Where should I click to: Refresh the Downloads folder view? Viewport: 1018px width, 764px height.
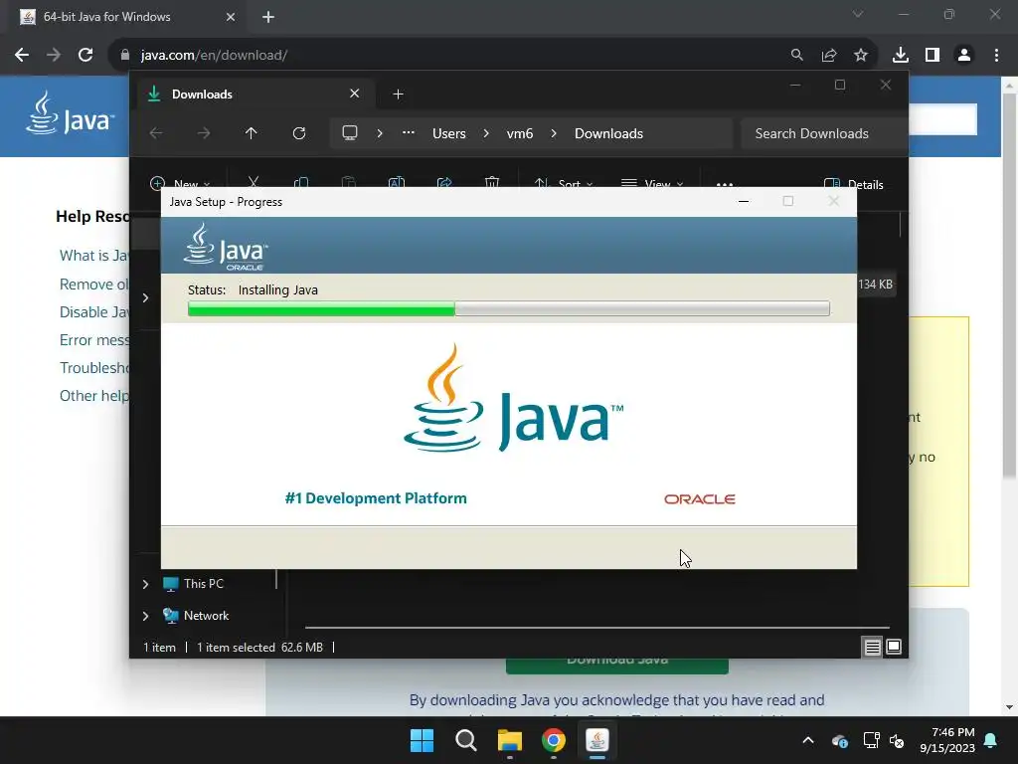[299, 133]
